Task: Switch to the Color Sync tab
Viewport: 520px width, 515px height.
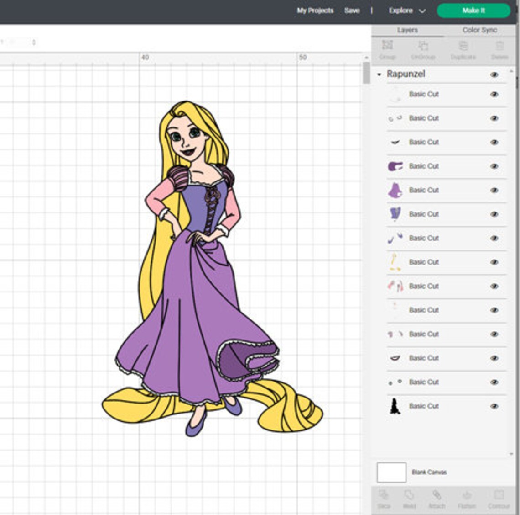Action: coord(479,30)
